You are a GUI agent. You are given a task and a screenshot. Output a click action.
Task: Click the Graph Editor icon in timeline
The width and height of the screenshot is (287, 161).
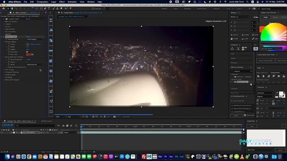point(76,126)
